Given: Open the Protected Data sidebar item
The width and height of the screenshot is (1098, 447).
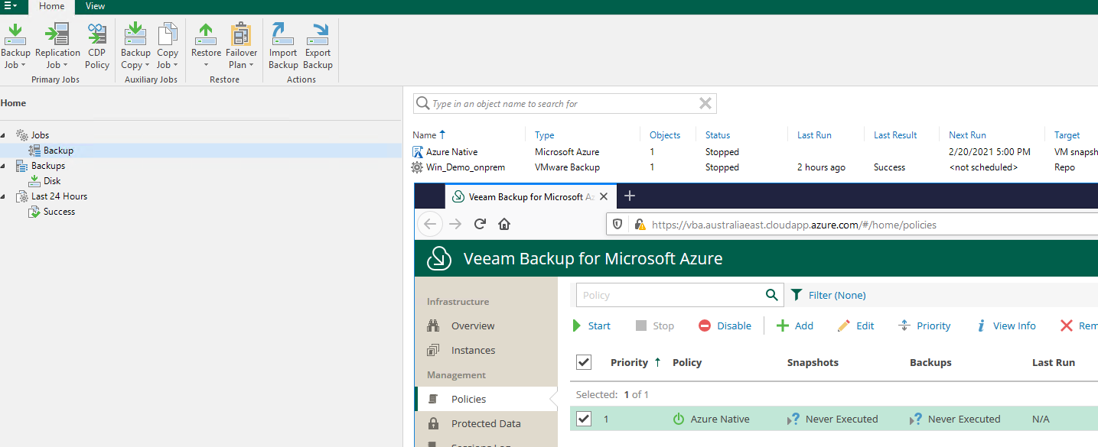Looking at the screenshot, I should pyautogui.click(x=485, y=423).
